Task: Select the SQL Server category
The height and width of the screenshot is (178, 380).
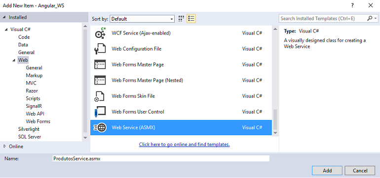Action: point(30,137)
